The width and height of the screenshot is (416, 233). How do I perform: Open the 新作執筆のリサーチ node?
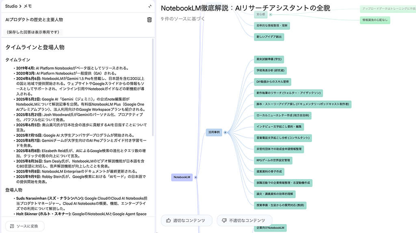click(x=288, y=93)
